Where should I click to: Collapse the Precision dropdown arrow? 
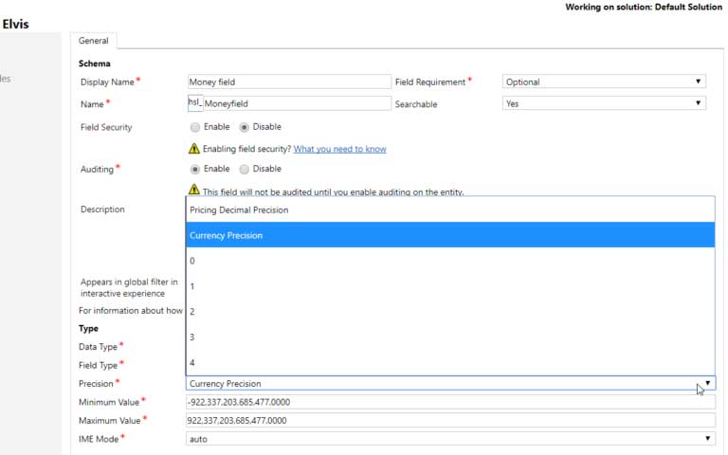(x=707, y=384)
